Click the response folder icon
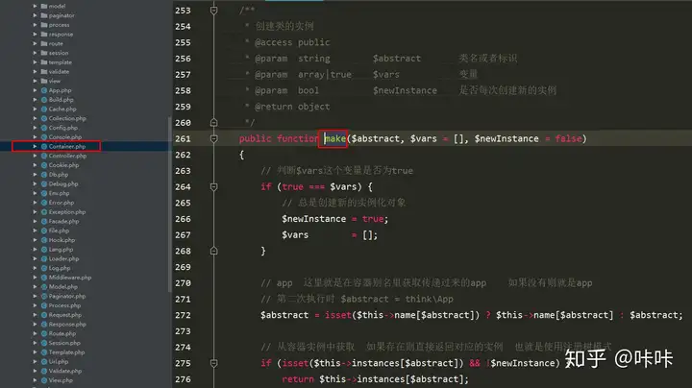 point(44,34)
